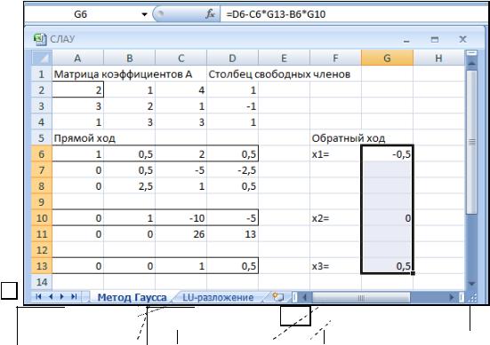Click the horizontal scrollbar left arrow
This screenshot has width=490, height=345.
(304, 297)
